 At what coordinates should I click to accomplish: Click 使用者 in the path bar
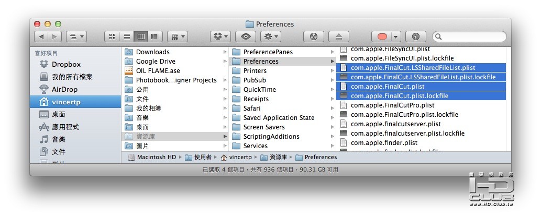pyautogui.click(x=198, y=157)
